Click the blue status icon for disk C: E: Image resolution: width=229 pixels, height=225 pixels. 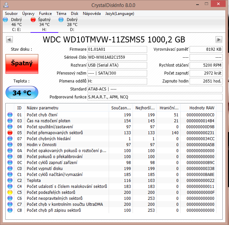coord(5,20)
